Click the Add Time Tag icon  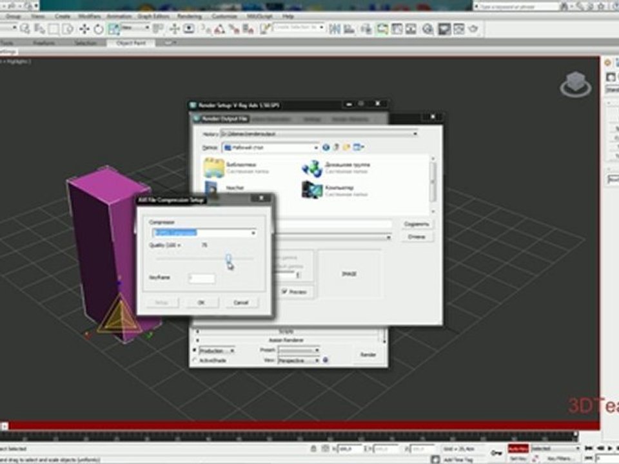point(435,459)
